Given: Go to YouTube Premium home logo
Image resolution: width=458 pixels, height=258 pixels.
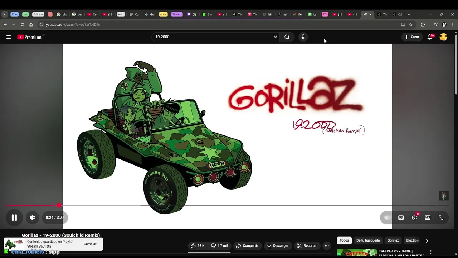Looking at the screenshot, I should pyautogui.click(x=29, y=37).
